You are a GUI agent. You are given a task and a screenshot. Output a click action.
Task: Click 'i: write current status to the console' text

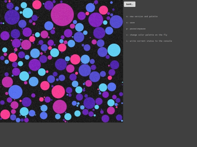pyautogui.click(x=149, y=41)
